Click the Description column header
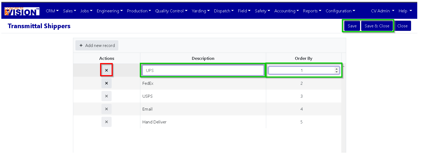 [203, 58]
